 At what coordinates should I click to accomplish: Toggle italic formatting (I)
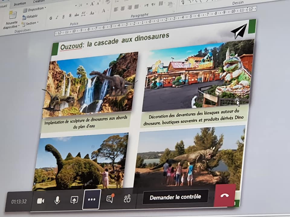tap(57, 17)
